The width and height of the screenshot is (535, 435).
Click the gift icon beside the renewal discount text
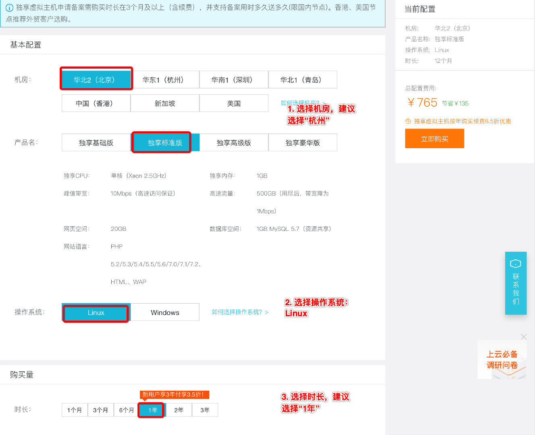pos(408,121)
